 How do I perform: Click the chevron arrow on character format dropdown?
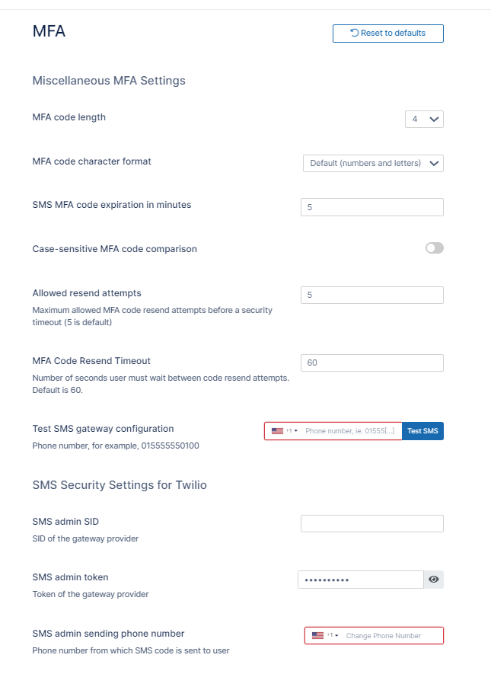click(x=434, y=164)
